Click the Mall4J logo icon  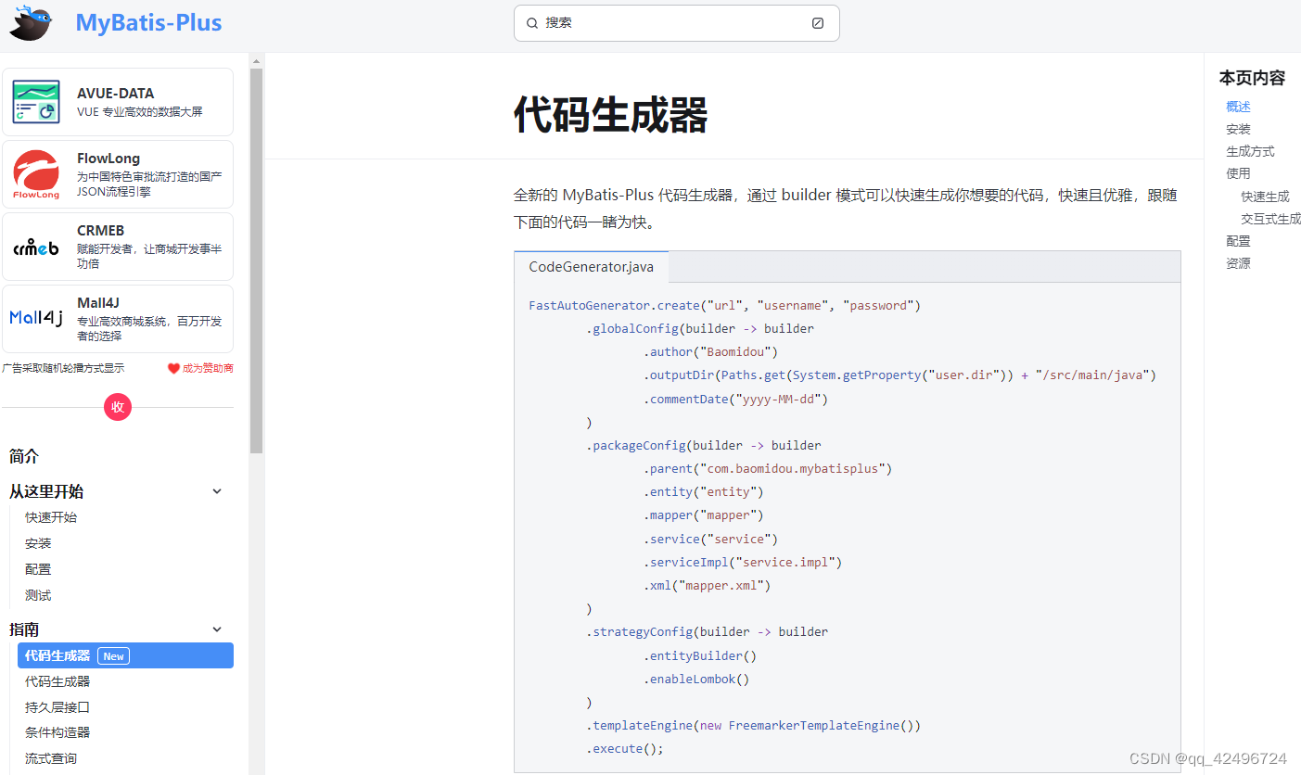coord(35,317)
